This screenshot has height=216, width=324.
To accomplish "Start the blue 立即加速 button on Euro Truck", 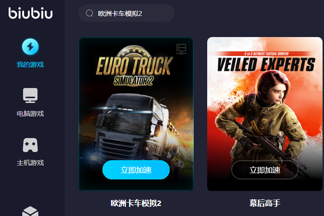I will [x=136, y=170].
